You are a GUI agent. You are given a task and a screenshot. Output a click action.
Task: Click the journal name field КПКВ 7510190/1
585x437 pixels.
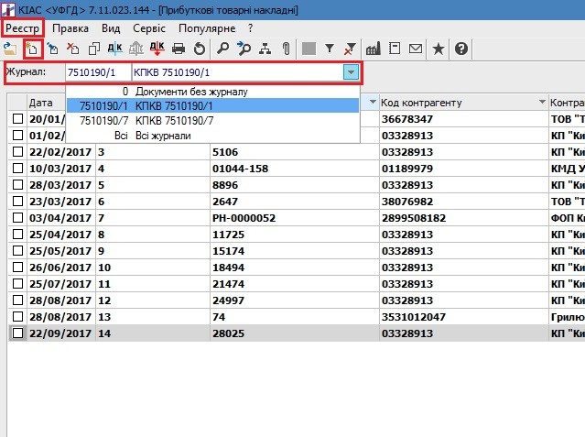[237, 72]
